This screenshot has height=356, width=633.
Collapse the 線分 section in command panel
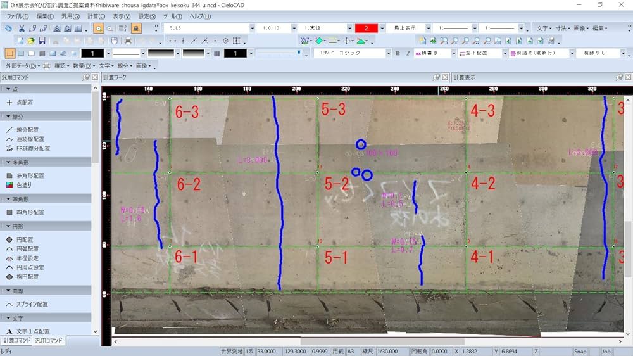(x=7, y=117)
